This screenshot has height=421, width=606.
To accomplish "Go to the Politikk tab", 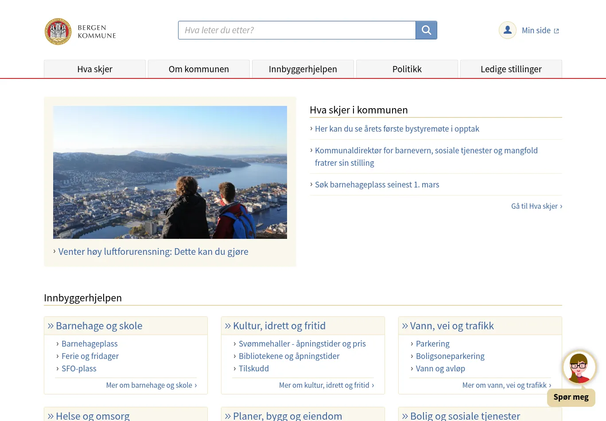I will pyautogui.click(x=407, y=69).
